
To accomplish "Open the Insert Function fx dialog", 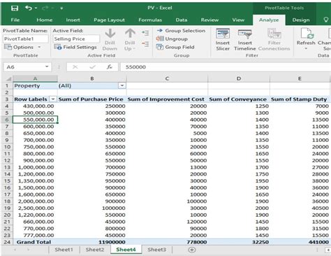I will (x=110, y=67).
